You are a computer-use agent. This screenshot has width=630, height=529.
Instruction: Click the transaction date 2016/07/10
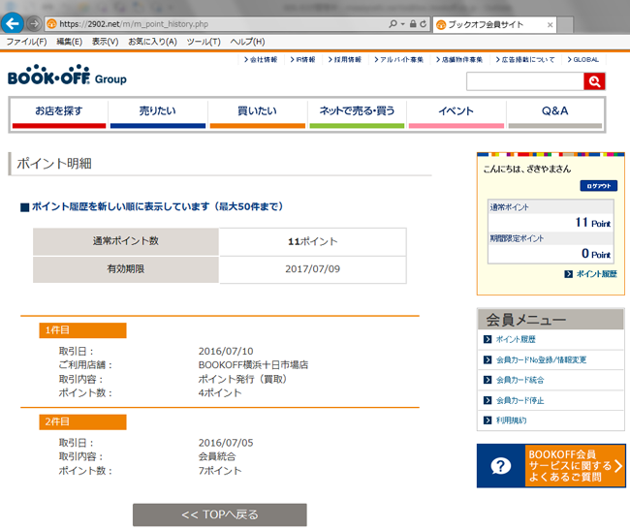(x=226, y=352)
